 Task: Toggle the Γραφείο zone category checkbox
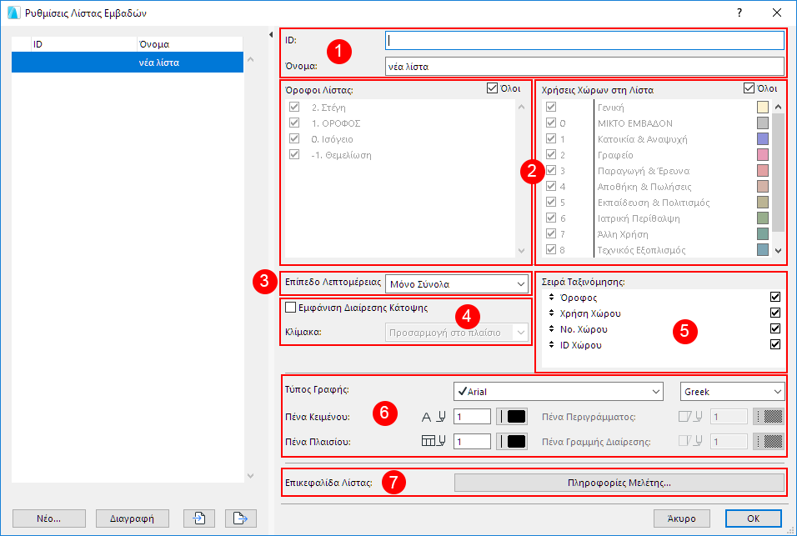coord(551,154)
